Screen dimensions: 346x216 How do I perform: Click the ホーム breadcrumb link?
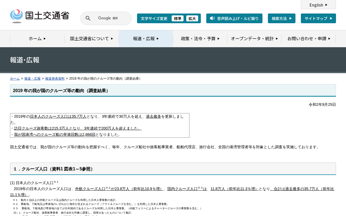(15, 79)
